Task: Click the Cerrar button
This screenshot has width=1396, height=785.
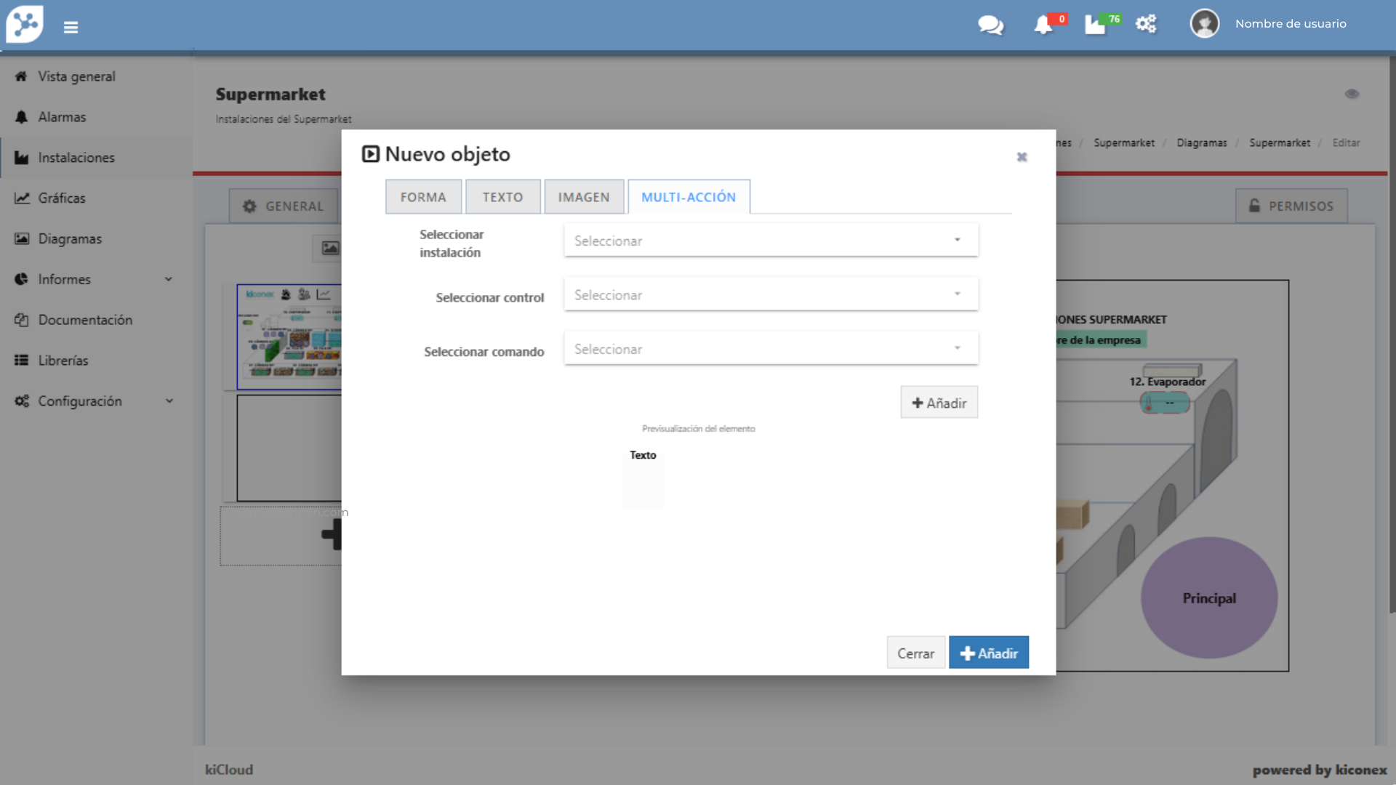Action: [915, 653]
